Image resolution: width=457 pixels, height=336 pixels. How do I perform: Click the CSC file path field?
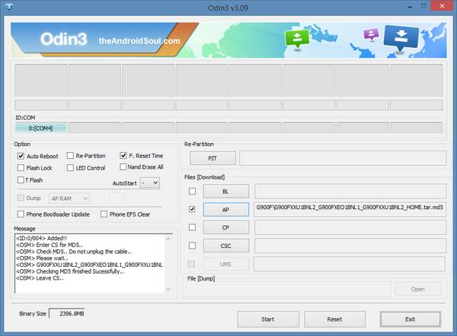click(350, 246)
